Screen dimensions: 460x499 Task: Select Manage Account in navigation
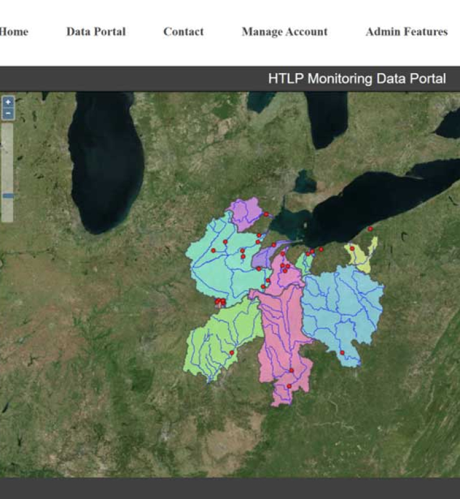coord(284,32)
